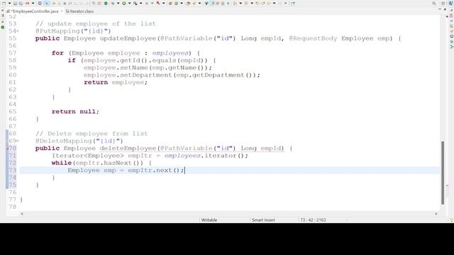Click the solid green circle toolbar icon
This screenshot has width=454, height=255.
tap(106, 3)
